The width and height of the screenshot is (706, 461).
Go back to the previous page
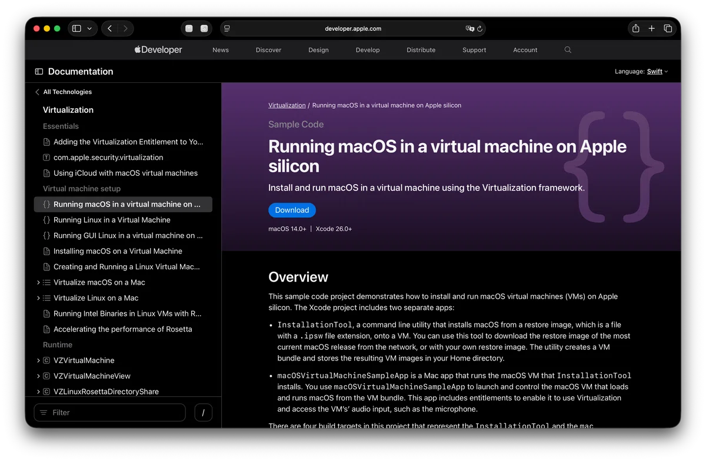click(109, 28)
